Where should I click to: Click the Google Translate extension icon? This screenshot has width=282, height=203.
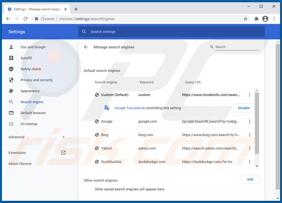tap(107, 108)
